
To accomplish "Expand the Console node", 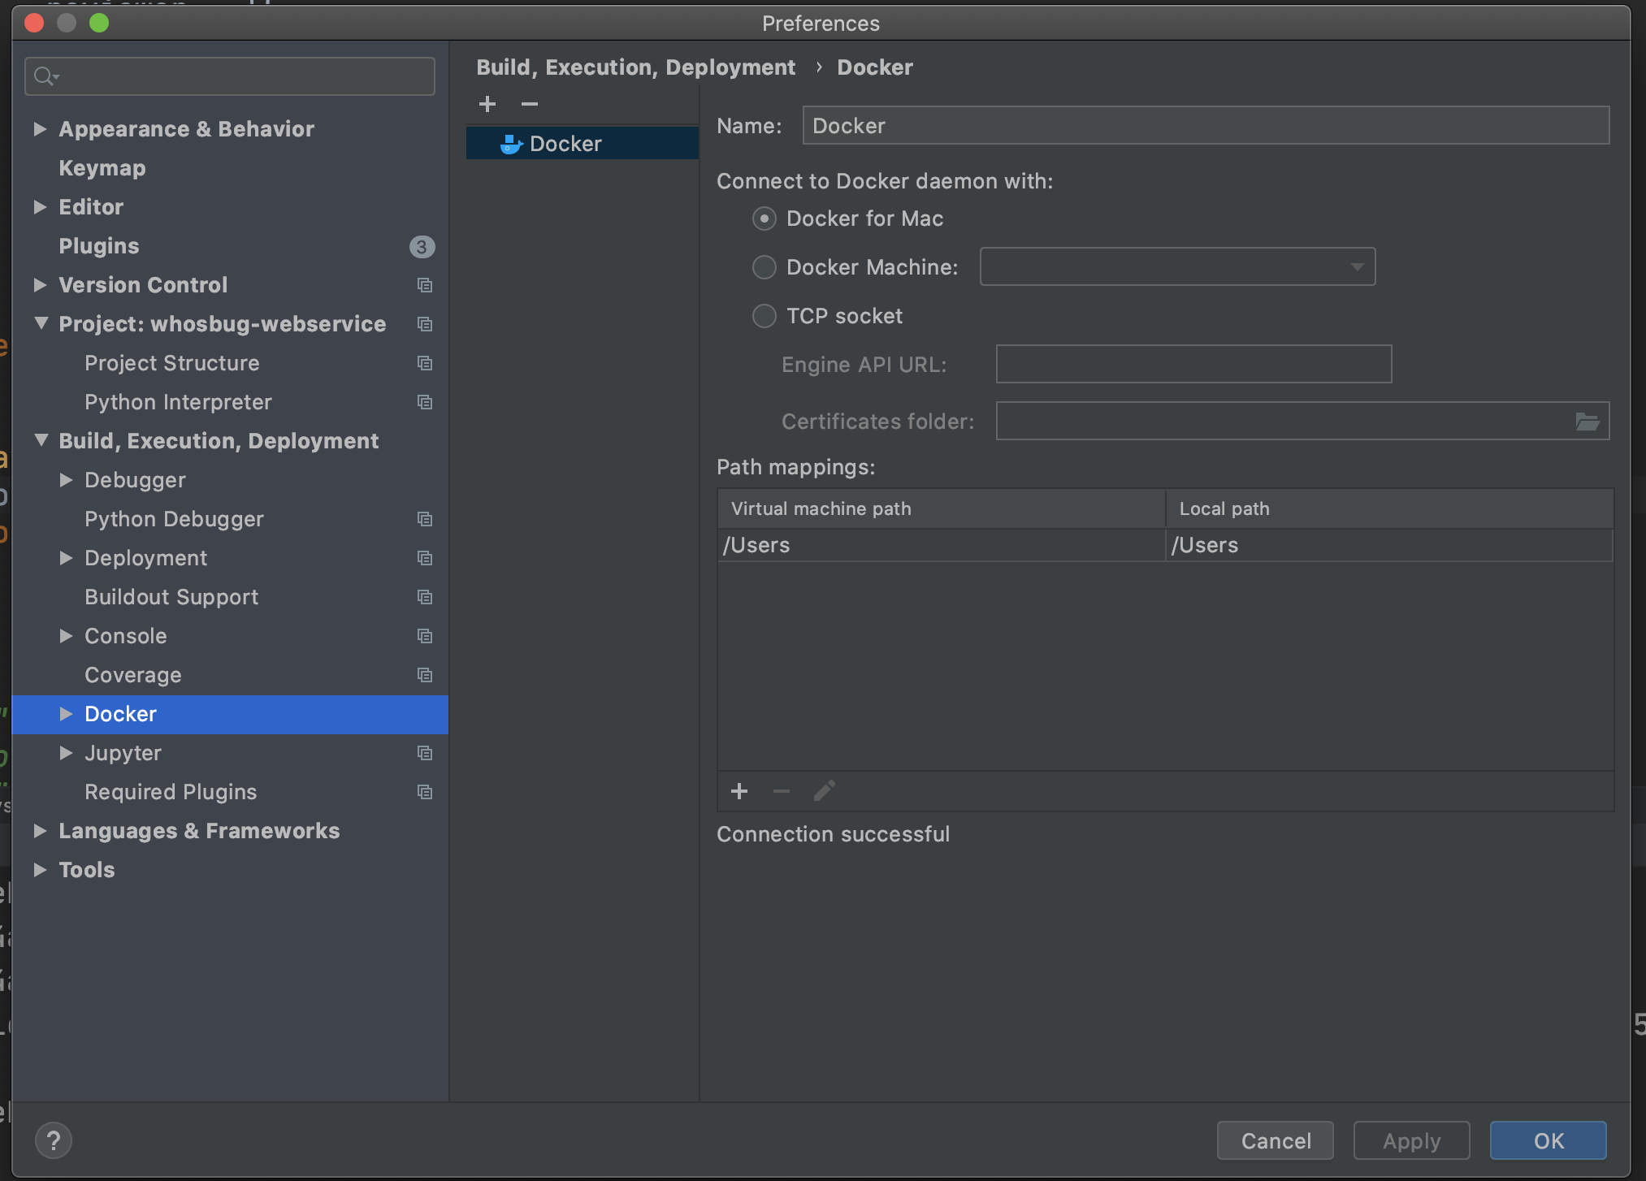I will [66, 636].
